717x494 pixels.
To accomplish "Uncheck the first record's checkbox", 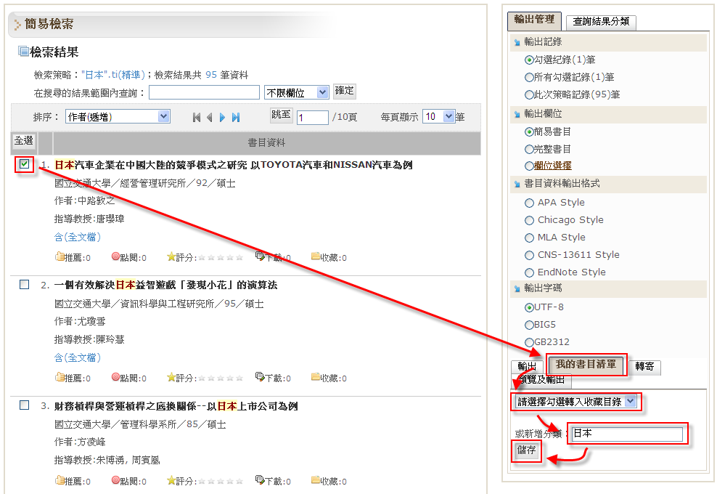I will point(25,164).
